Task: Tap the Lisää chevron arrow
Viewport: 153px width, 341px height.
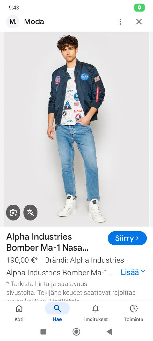Action: (143, 271)
